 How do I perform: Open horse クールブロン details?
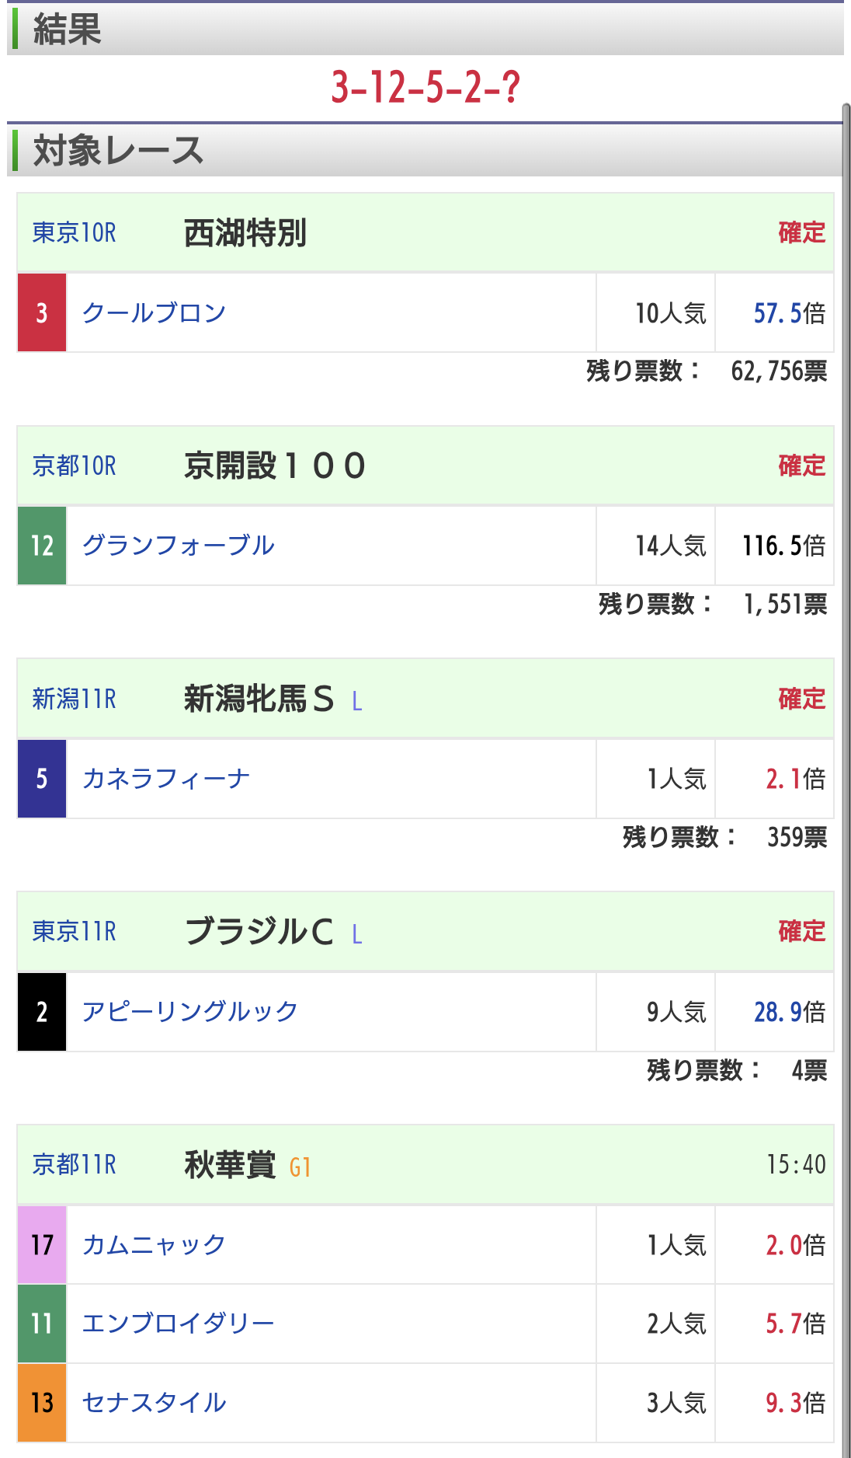[x=154, y=312]
